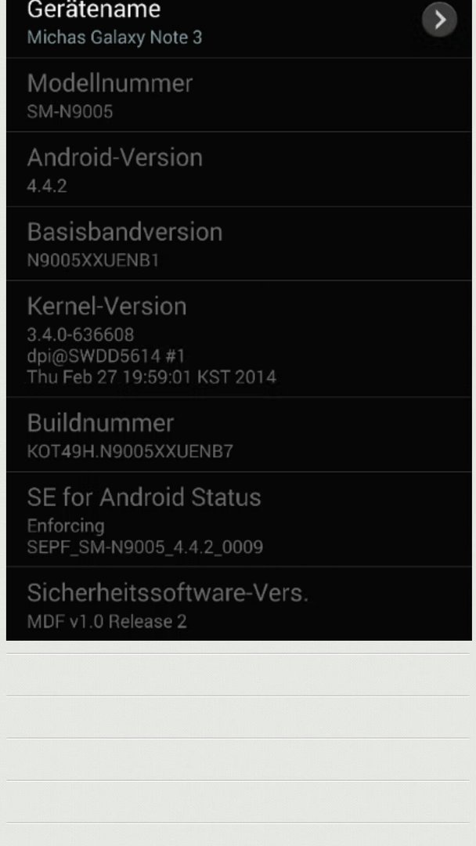The width and height of the screenshot is (476, 846).
Task: Click the 4.4.2 version number
Action: pos(47,186)
